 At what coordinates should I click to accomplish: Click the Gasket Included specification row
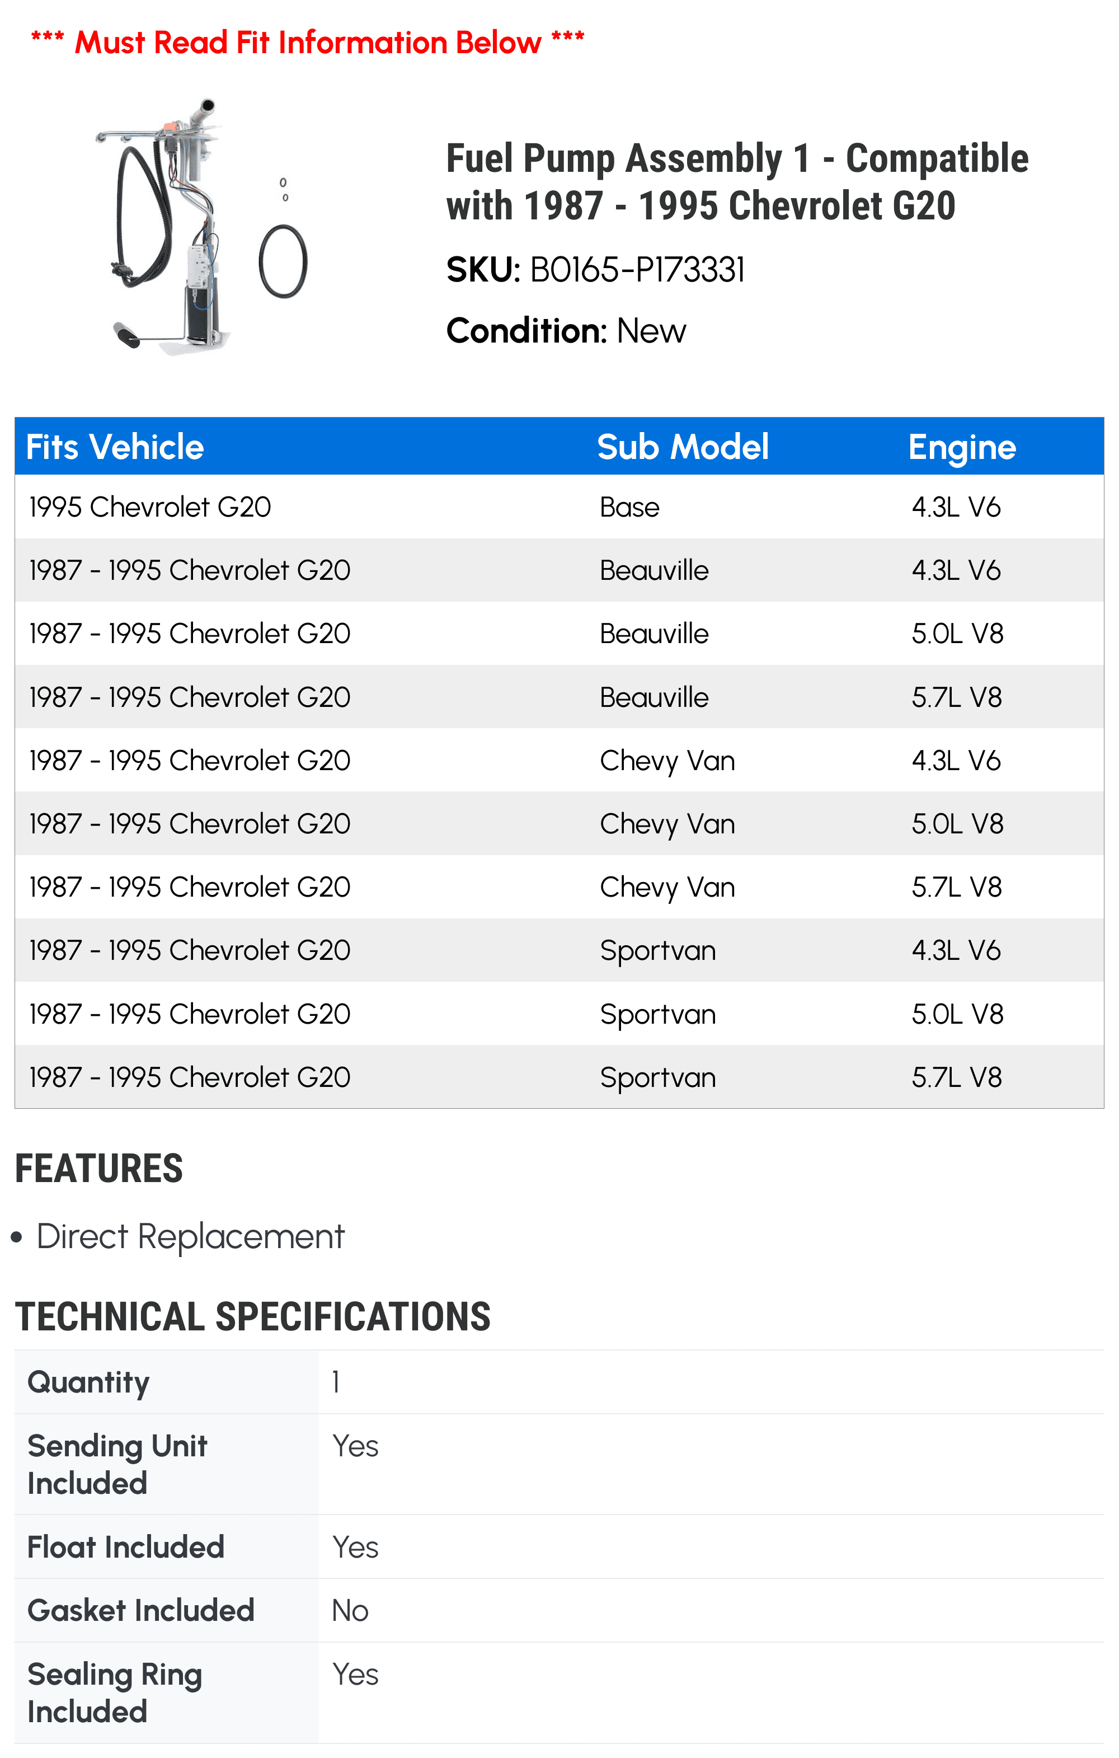click(x=559, y=1611)
